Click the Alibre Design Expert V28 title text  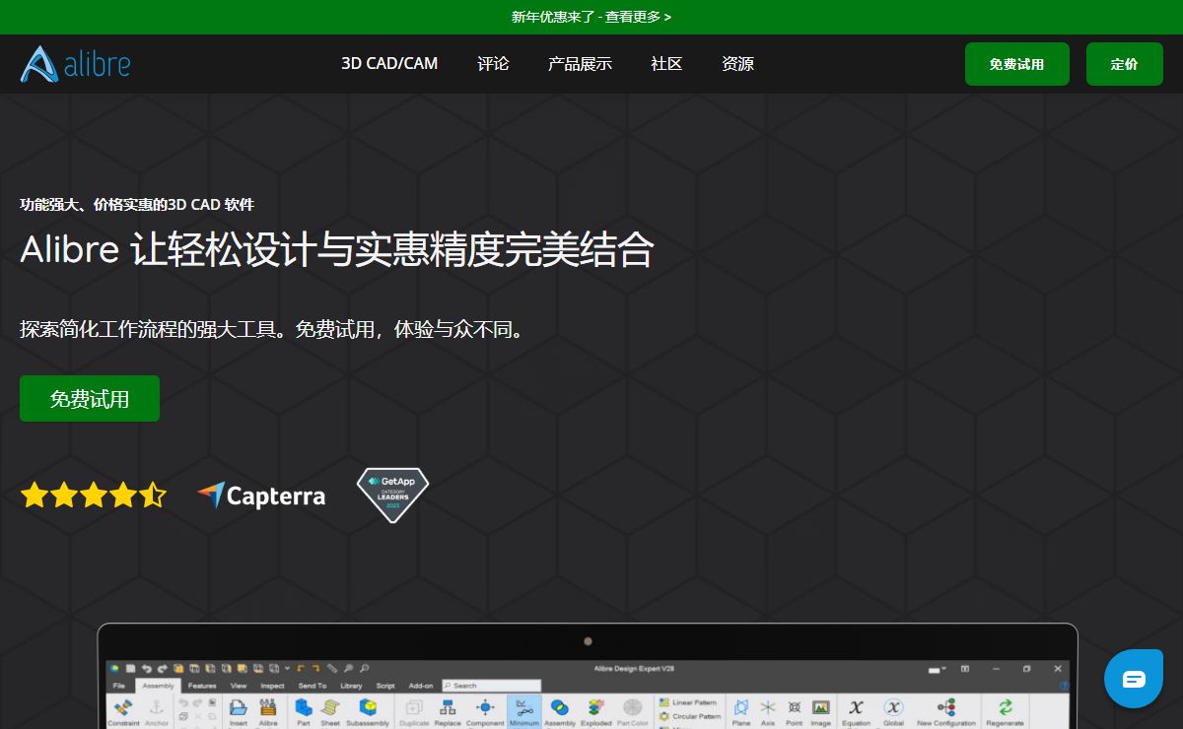coord(634,669)
